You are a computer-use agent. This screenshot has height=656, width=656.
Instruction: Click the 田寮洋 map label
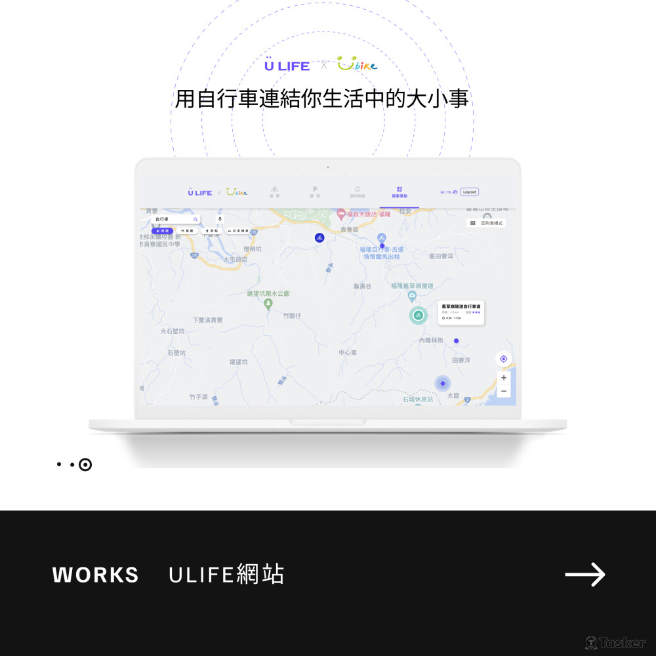click(x=461, y=360)
